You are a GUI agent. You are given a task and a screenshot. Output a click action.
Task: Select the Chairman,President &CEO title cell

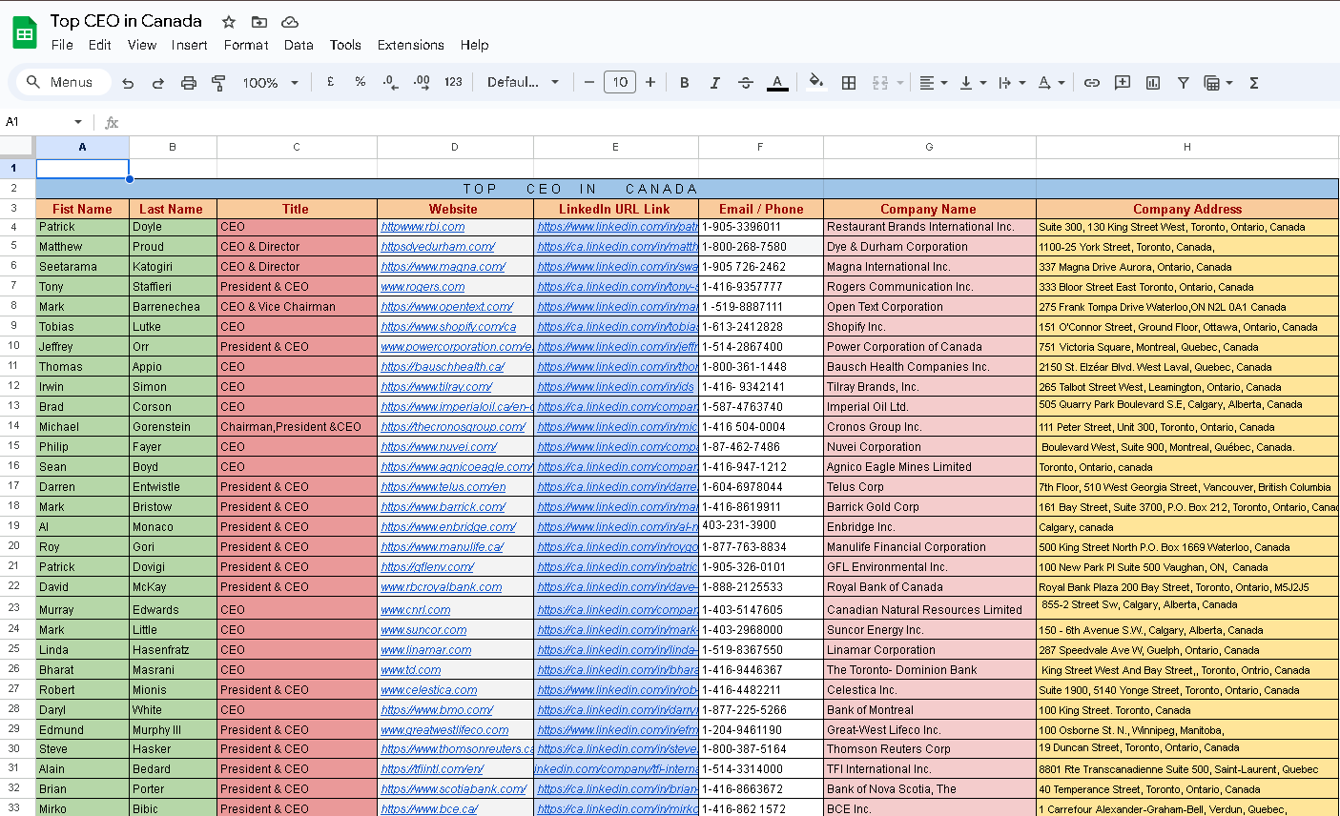[297, 427]
